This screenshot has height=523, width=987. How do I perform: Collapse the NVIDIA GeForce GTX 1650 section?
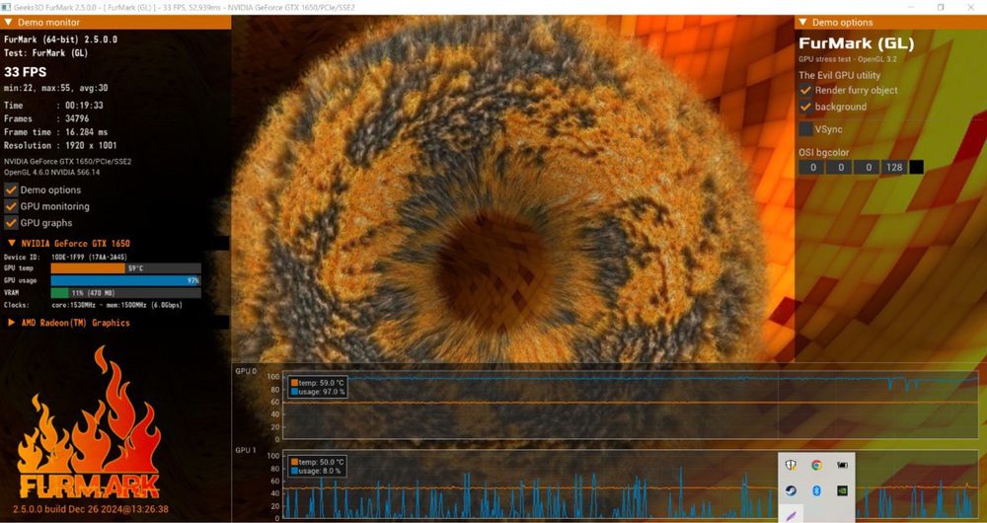point(12,243)
